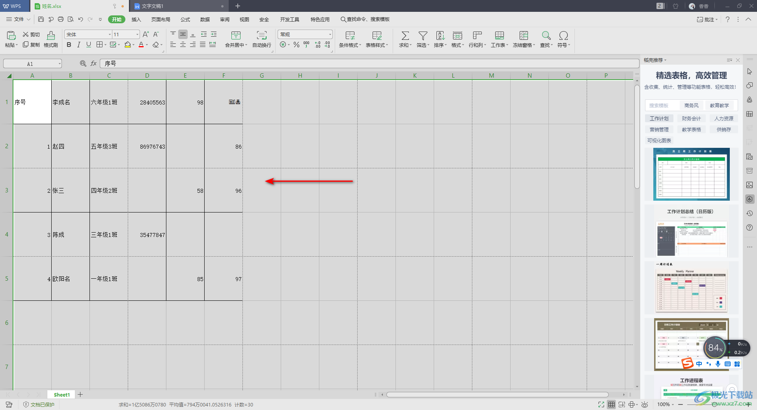Click the eye protection mode icon
757x410 pixels.
645,404
